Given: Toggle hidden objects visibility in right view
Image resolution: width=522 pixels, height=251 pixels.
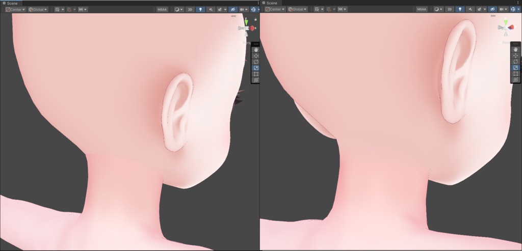Looking at the screenshot, I should click(x=492, y=9).
